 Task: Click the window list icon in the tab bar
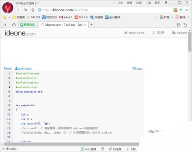click(x=179, y=25)
